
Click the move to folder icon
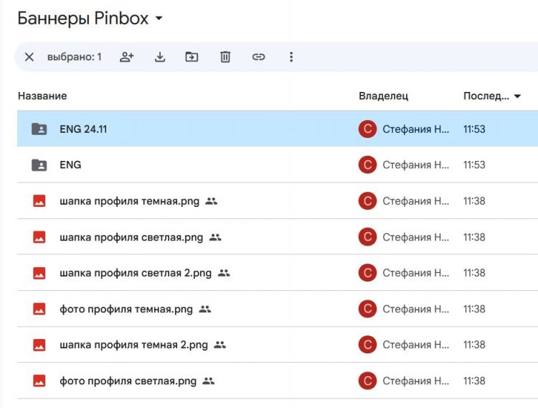pyautogui.click(x=192, y=57)
